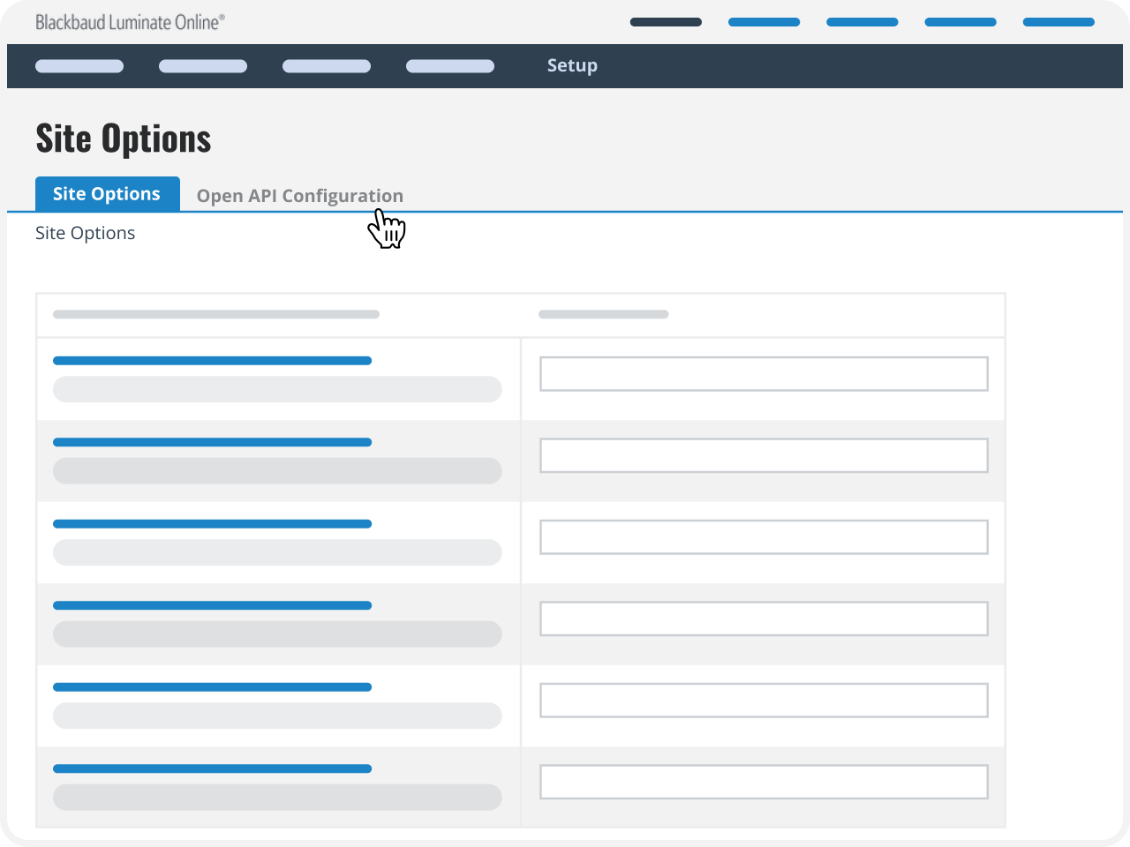Click the gray bar under the first row link

pos(276,389)
